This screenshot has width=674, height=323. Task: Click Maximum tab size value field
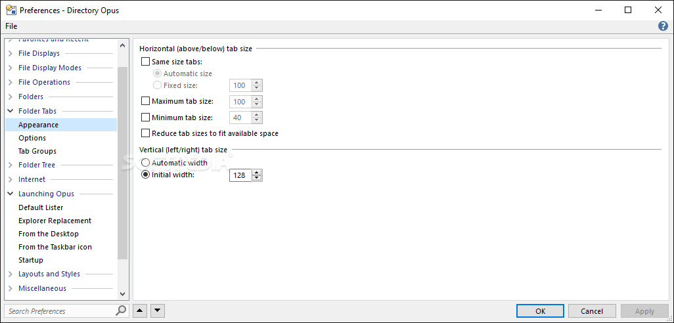(240, 102)
